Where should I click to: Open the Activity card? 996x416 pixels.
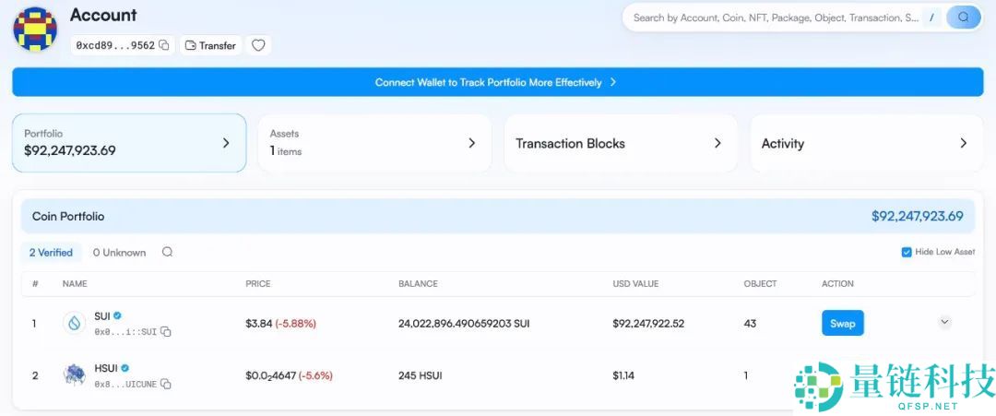coord(866,143)
